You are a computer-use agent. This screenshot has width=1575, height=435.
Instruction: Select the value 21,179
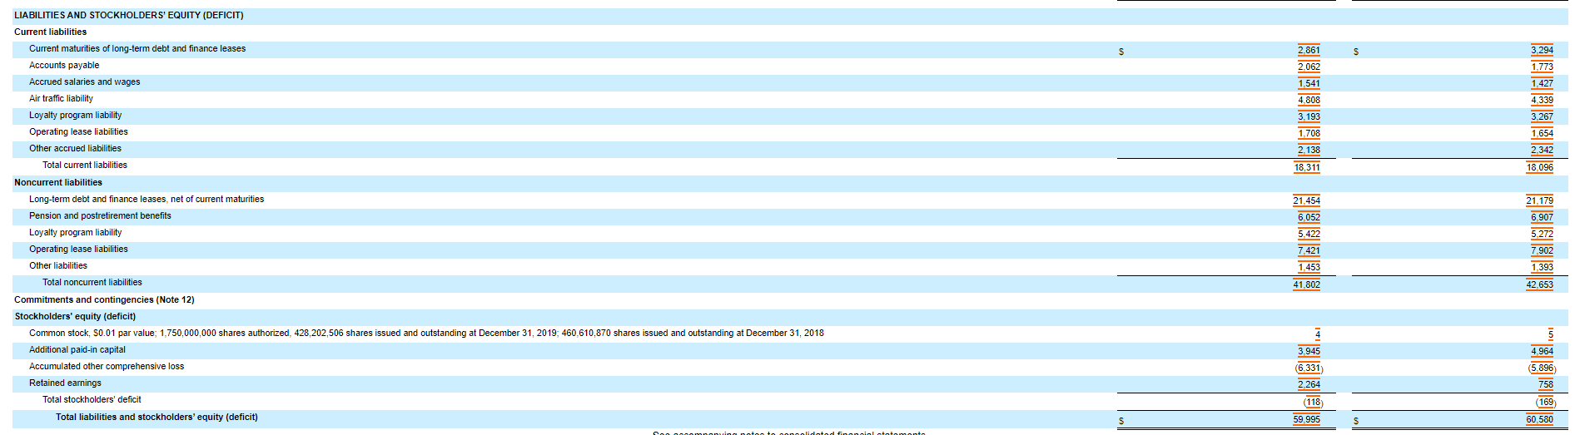pos(1539,200)
